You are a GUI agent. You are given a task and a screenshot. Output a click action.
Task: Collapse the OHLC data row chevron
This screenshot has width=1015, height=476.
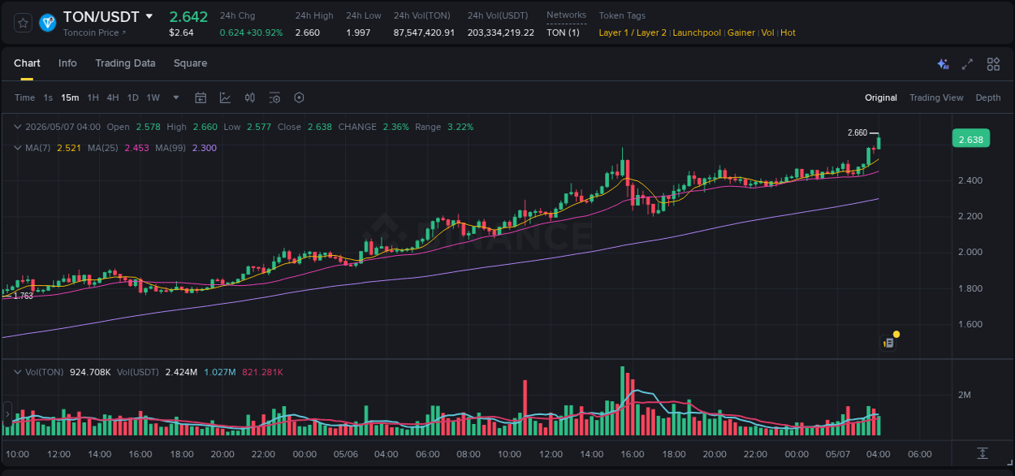(x=18, y=127)
